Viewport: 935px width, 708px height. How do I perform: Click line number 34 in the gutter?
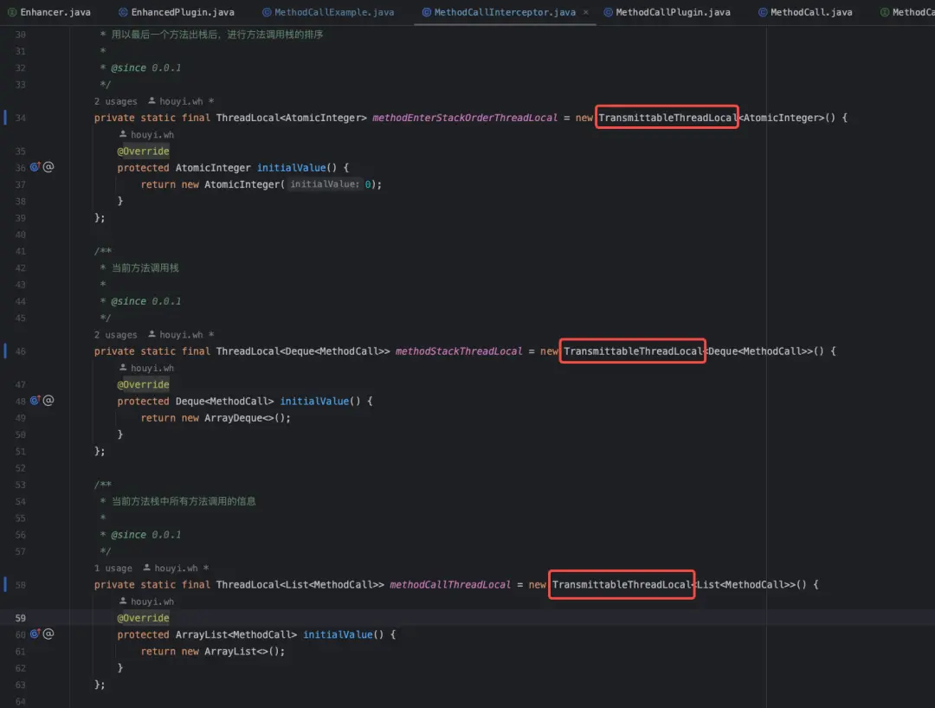click(20, 118)
